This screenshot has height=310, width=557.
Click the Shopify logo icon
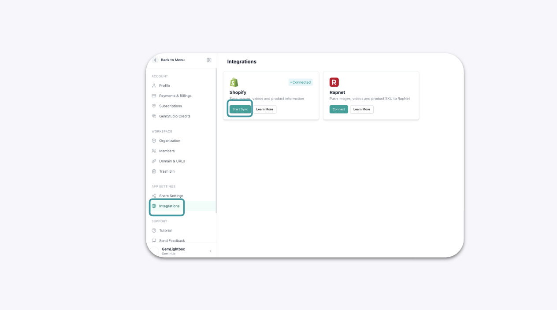click(234, 82)
